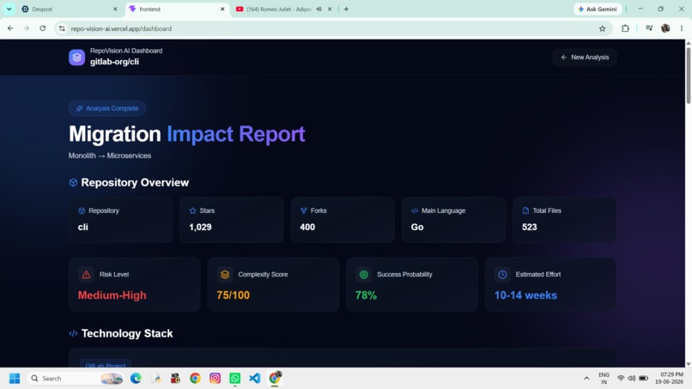Image resolution: width=692 pixels, height=389 pixels.
Task: Click the Ask Gemini button
Action: click(x=598, y=9)
